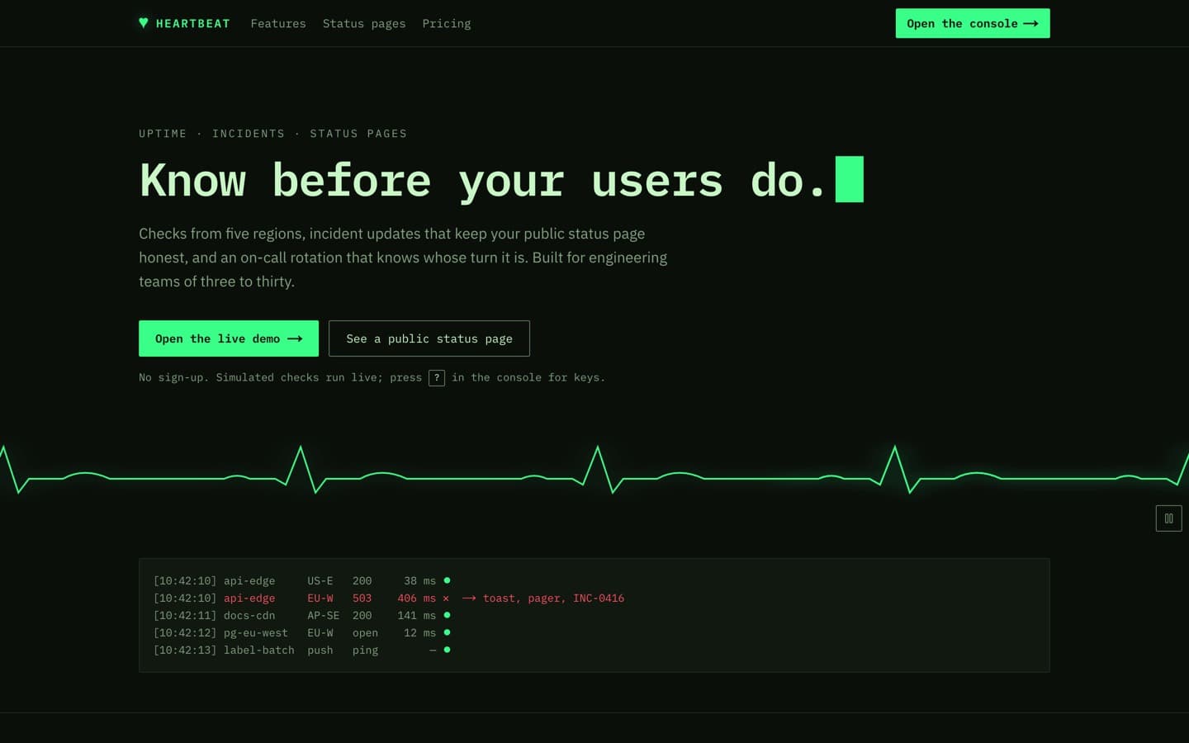Click the "open" status in pg-eu-west row

click(x=365, y=633)
